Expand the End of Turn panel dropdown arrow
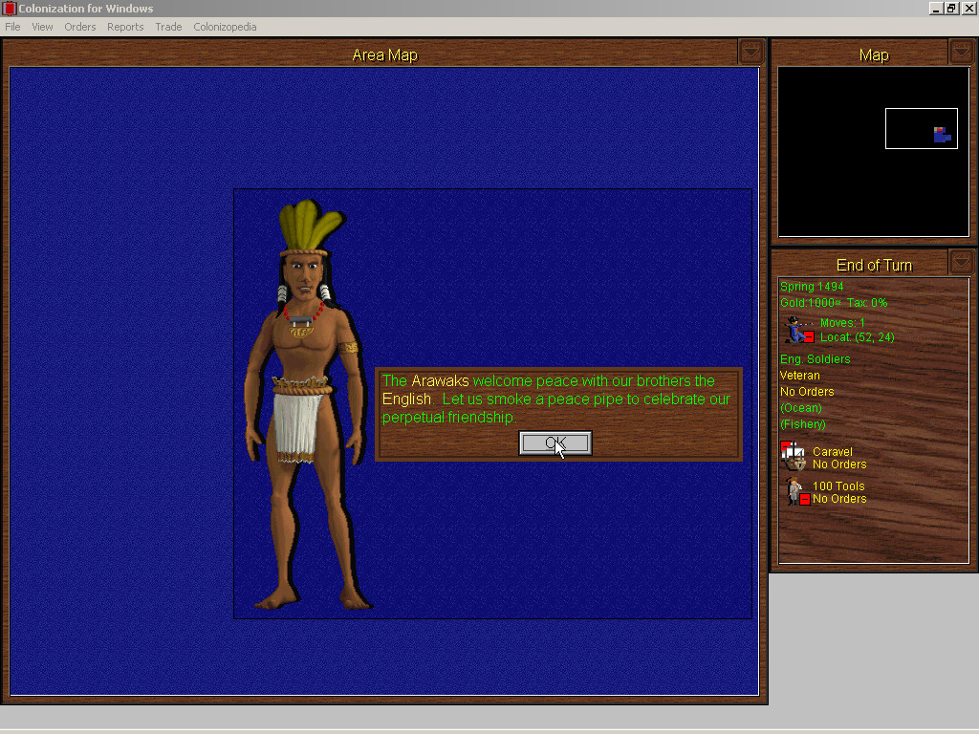This screenshot has height=734, width=979. coord(962,262)
